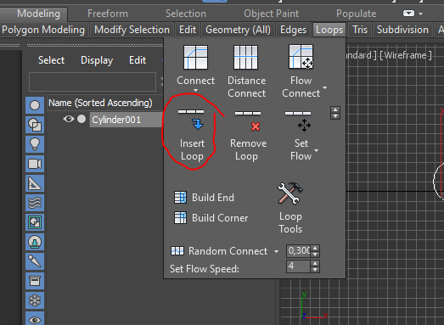Switch to the Freeform ribbon tab
The width and height of the screenshot is (444, 325).
pyautogui.click(x=108, y=14)
